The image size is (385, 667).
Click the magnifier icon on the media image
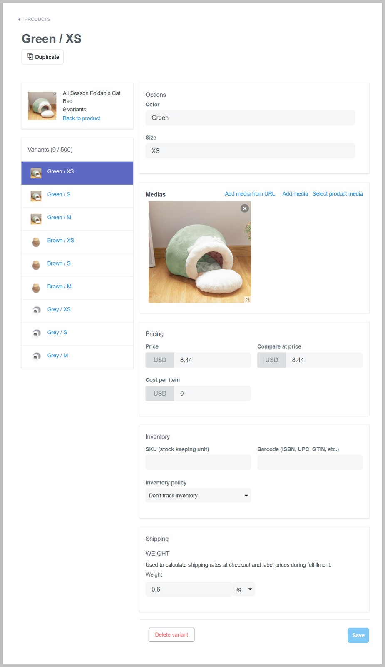tap(248, 300)
